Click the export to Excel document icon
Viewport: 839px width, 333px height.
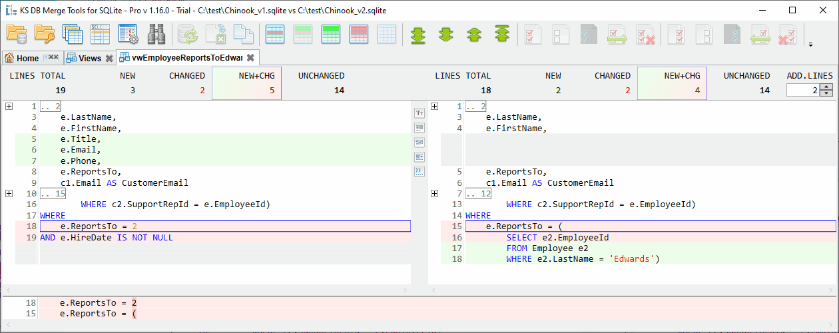[x=215, y=34]
